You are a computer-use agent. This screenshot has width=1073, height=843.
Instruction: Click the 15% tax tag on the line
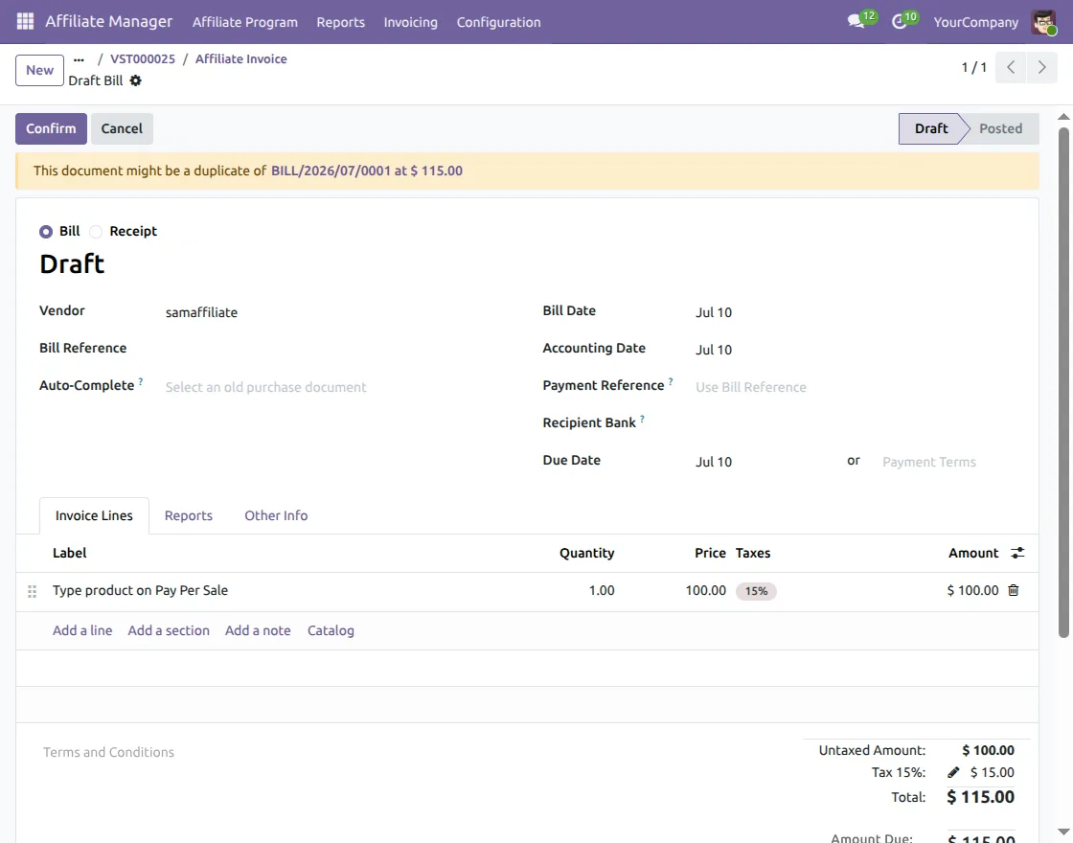(x=756, y=591)
